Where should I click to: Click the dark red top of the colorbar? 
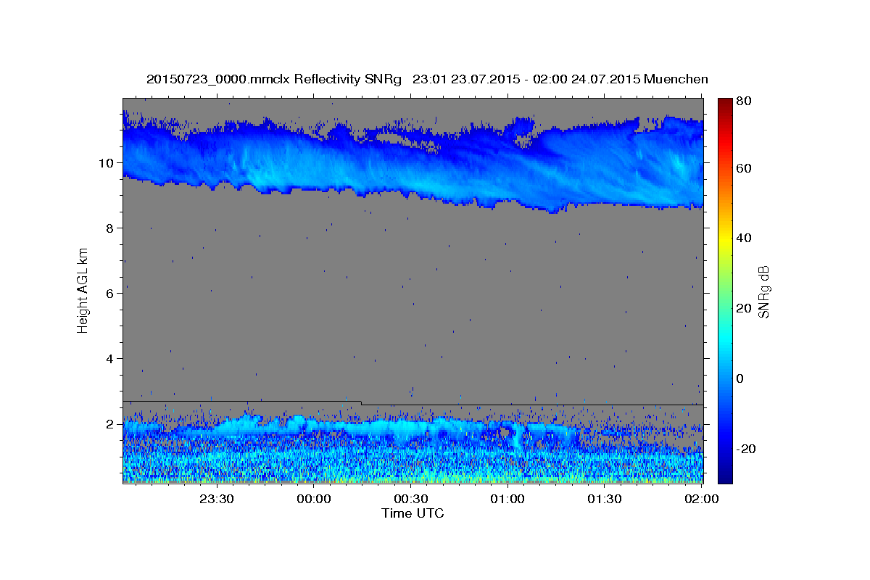[x=725, y=105]
